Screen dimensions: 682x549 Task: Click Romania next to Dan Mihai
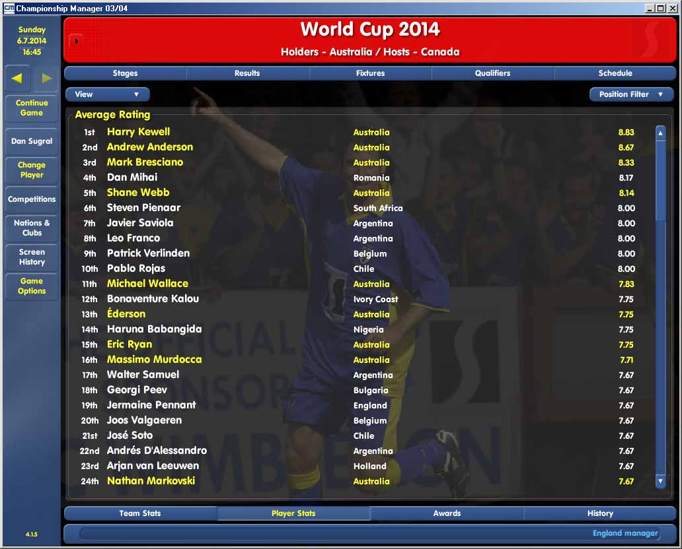pyautogui.click(x=371, y=178)
